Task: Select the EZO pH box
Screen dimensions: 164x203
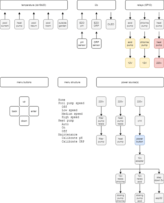Action: (x=82, y=24)
